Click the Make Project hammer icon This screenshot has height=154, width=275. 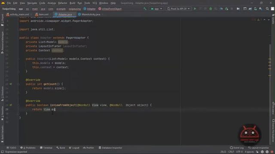coord(145,9)
